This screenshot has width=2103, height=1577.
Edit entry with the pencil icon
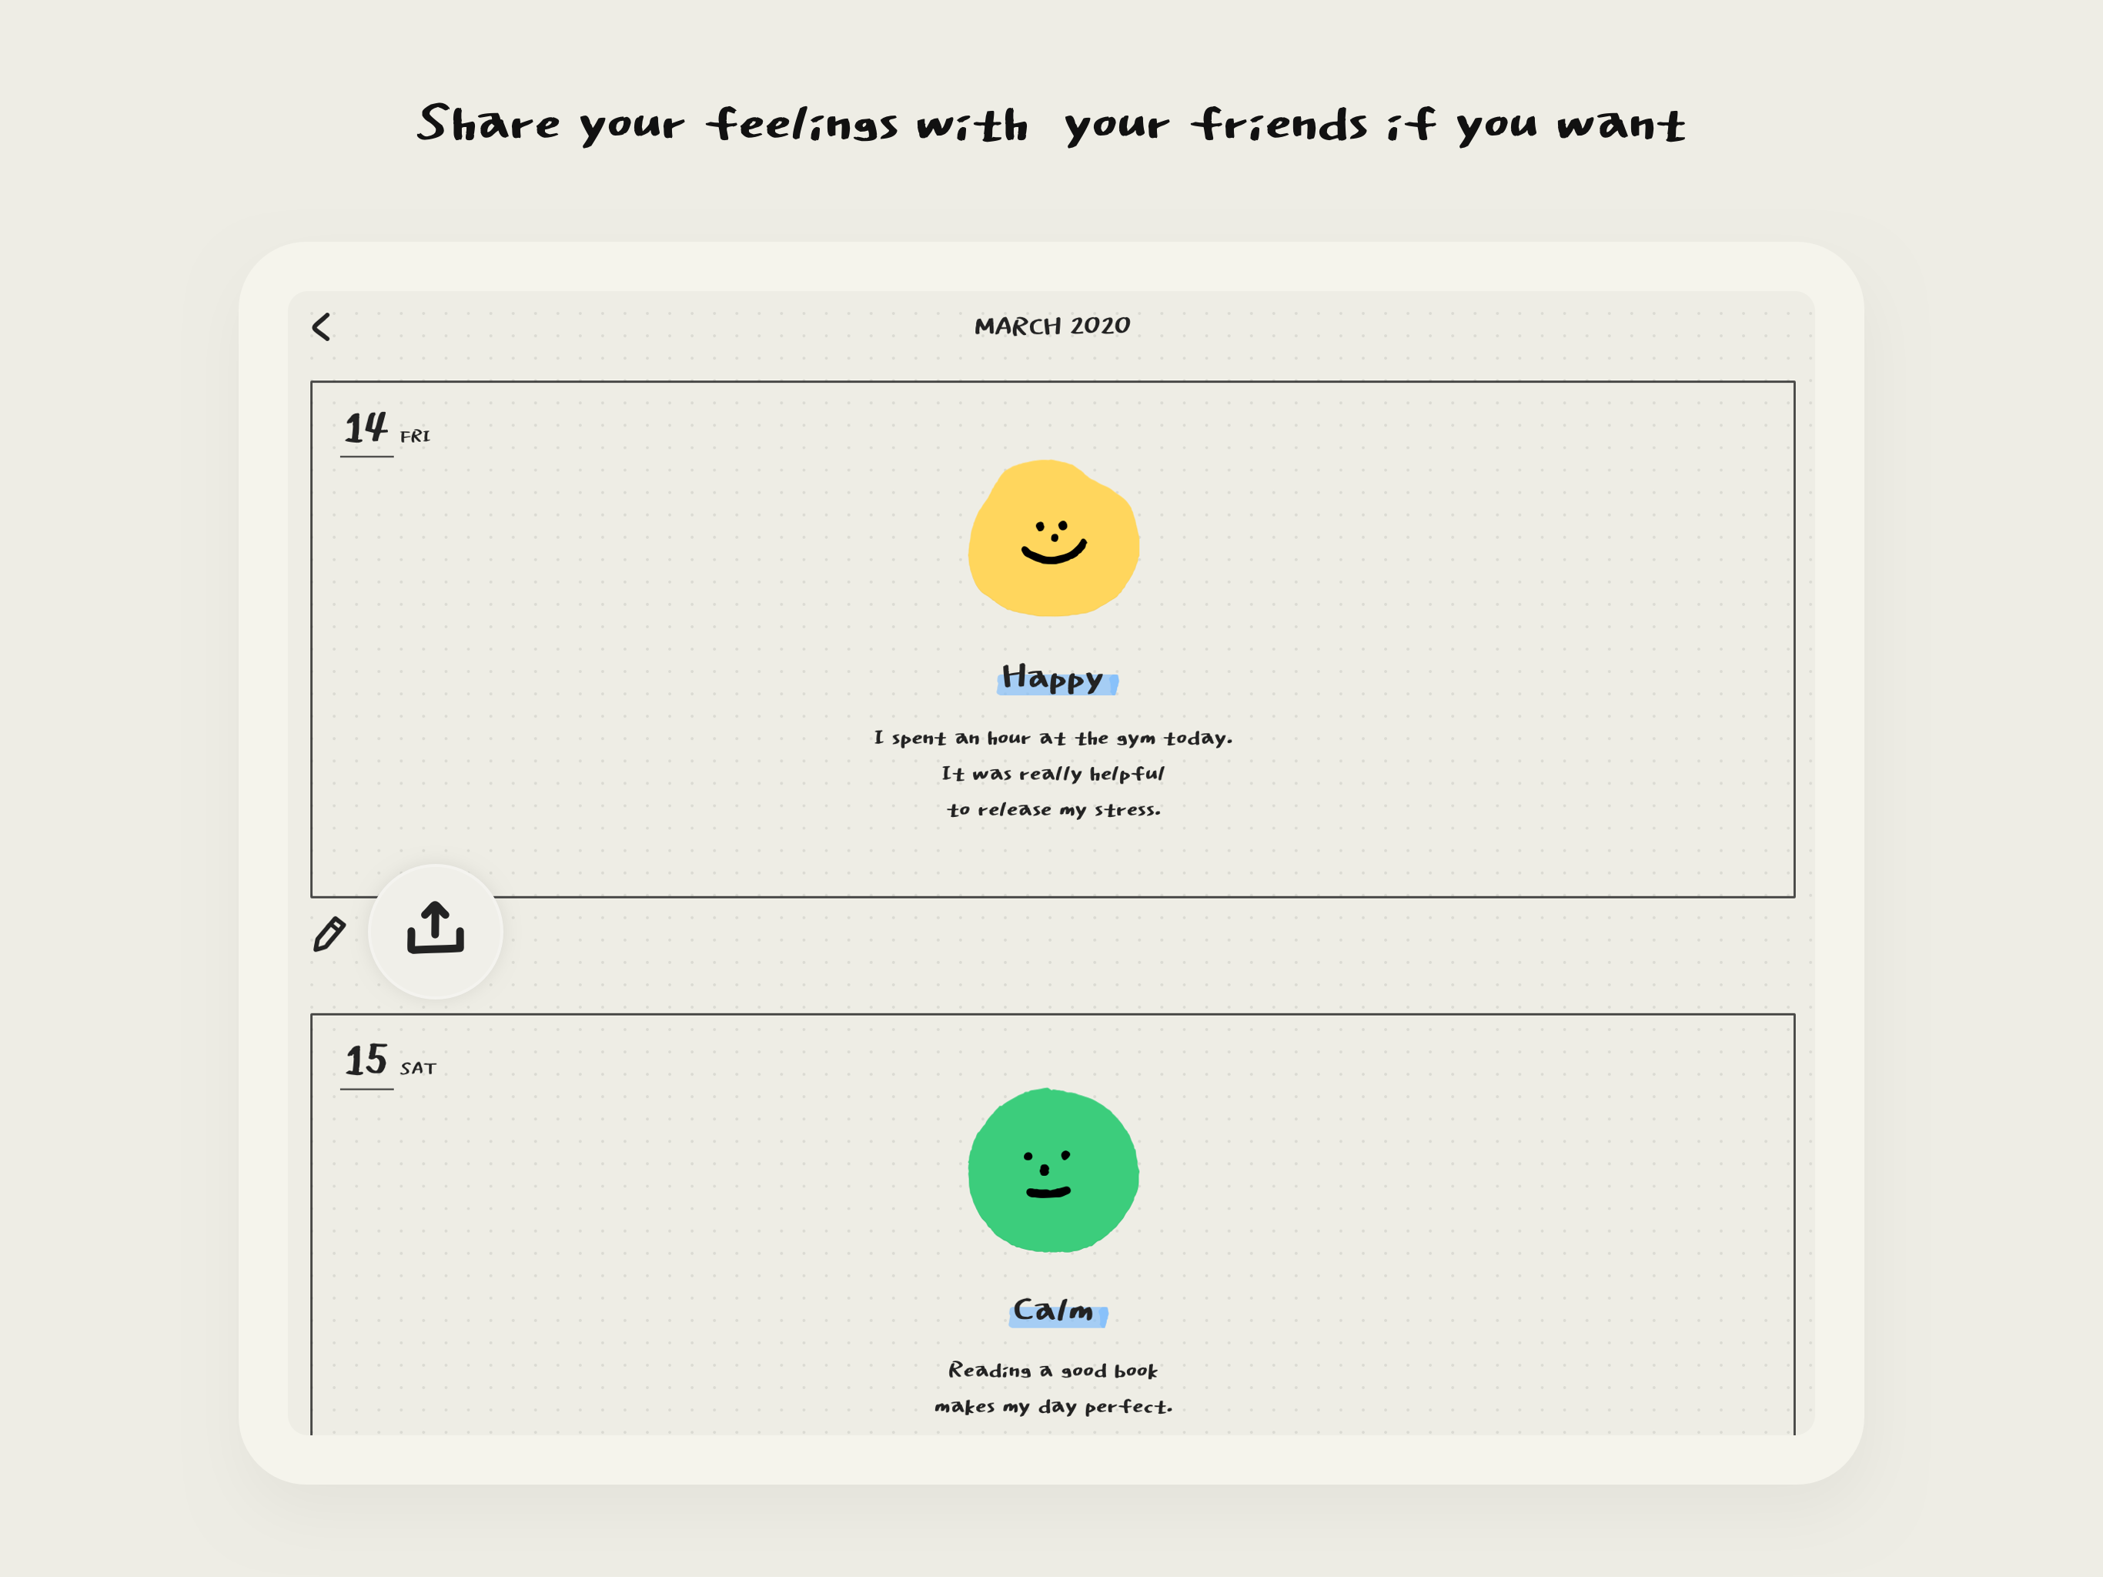click(329, 934)
